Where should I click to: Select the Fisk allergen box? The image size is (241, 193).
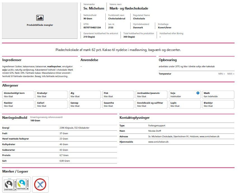118,95
